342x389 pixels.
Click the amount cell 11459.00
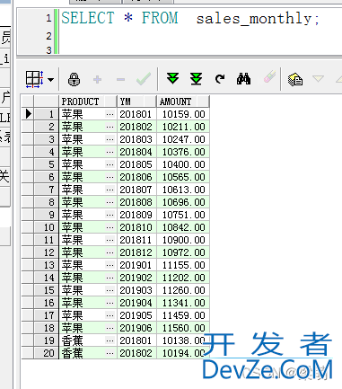tap(183, 315)
